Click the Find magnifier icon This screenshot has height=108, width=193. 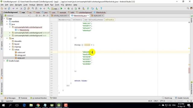33,9
